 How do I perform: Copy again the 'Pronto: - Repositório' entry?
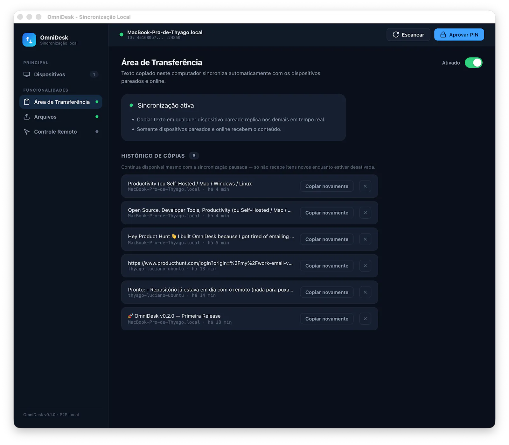click(x=327, y=292)
